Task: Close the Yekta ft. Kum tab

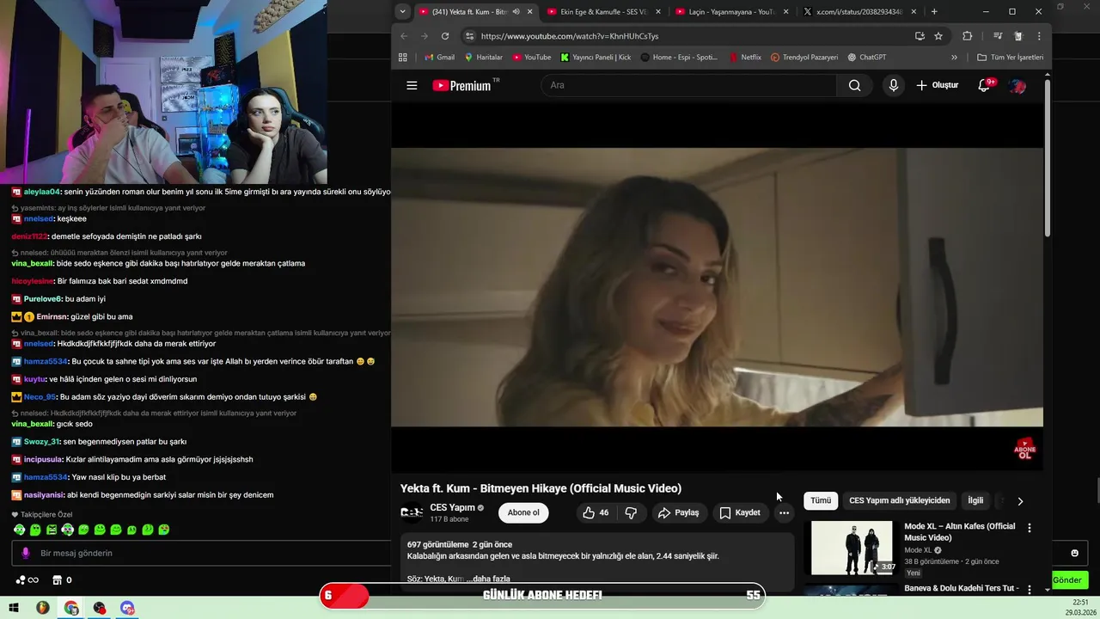Action: [529, 11]
